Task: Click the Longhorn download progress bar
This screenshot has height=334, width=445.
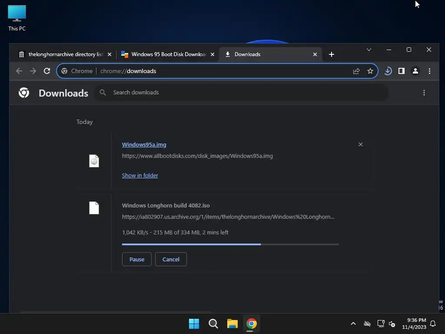Action: (230, 244)
